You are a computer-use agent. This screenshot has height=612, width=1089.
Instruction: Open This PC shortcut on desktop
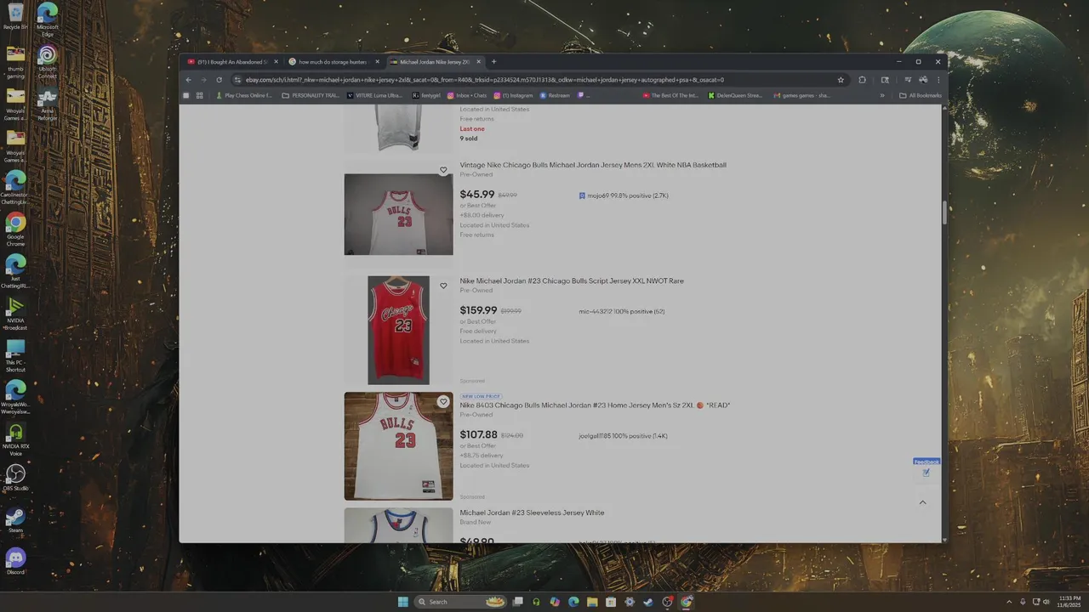click(15, 354)
